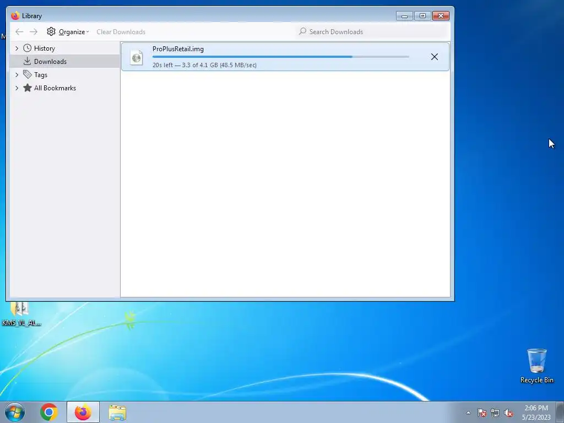Click the Tags label icon
Screen dimensions: 564x423
[28, 74]
